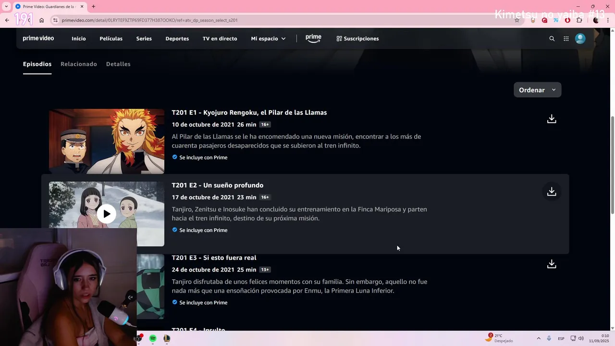Show hidden system tray icons
The width and height of the screenshot is (615, 346).
[x=539, y=338]
